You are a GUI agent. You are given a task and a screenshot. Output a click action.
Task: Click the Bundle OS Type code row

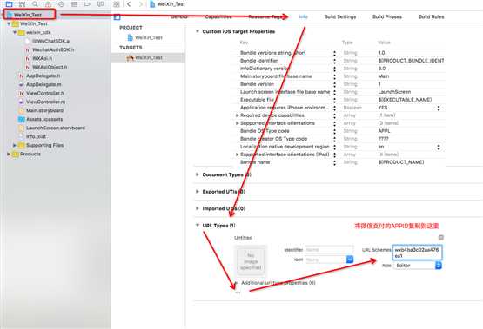pyautogui.click(x=265, y=131)
